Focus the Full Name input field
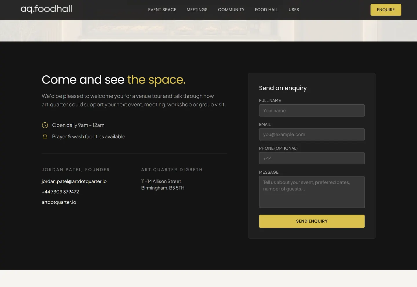Viewport: 417px width, 287px height. (x=312, y=110)
